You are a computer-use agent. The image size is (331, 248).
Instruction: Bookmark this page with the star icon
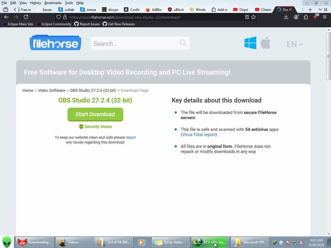(253, 17)
